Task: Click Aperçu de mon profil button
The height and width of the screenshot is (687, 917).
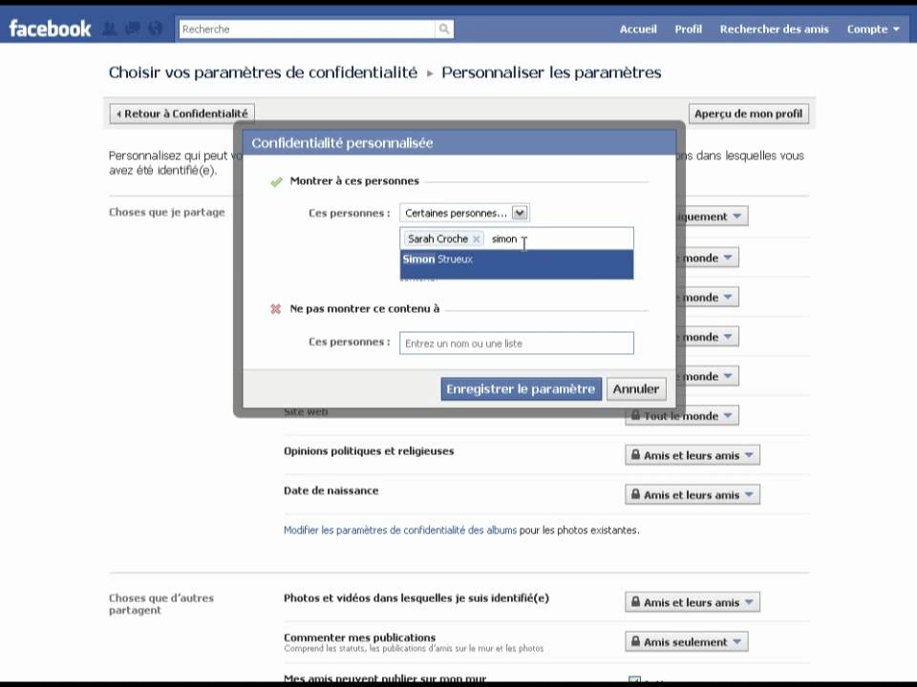Action: pyautogui.click(x=749, y=114)
